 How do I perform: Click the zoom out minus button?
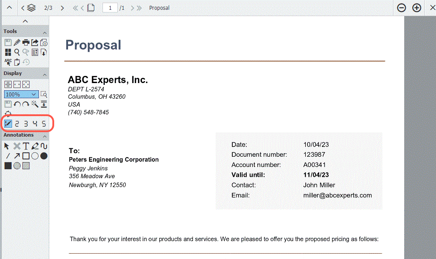(x=402, y=8)
